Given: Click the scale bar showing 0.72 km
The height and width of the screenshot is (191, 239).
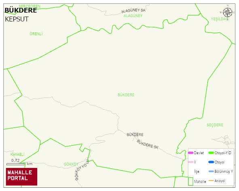Looking at the screenshot, I should pyautogui.click(x=16, y=164).
